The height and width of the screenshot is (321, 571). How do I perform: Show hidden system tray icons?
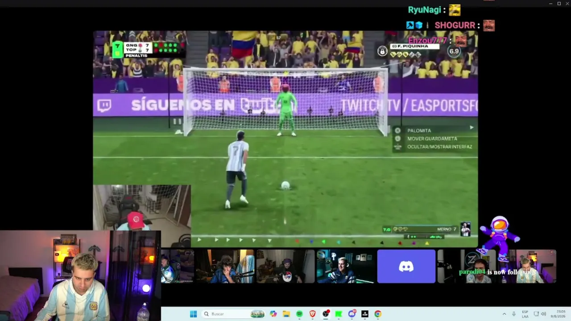[504, 314]
